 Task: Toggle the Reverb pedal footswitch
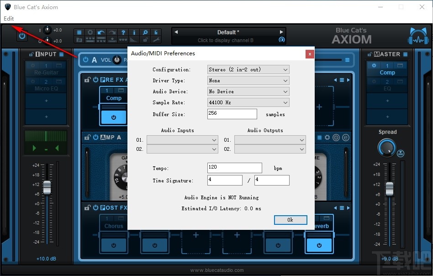tap(318, 245)
